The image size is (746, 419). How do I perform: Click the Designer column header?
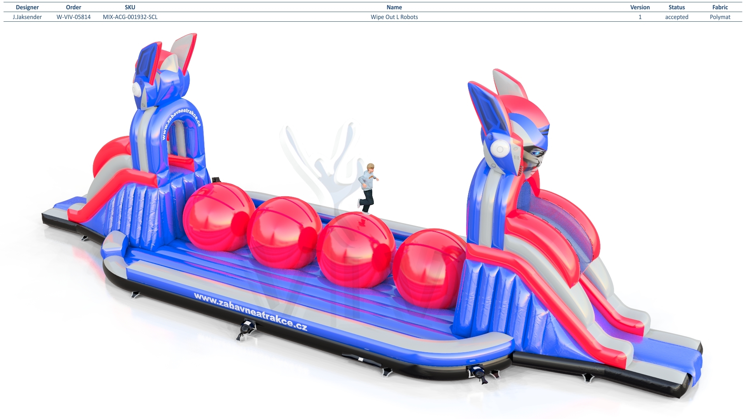pos(27,7)
